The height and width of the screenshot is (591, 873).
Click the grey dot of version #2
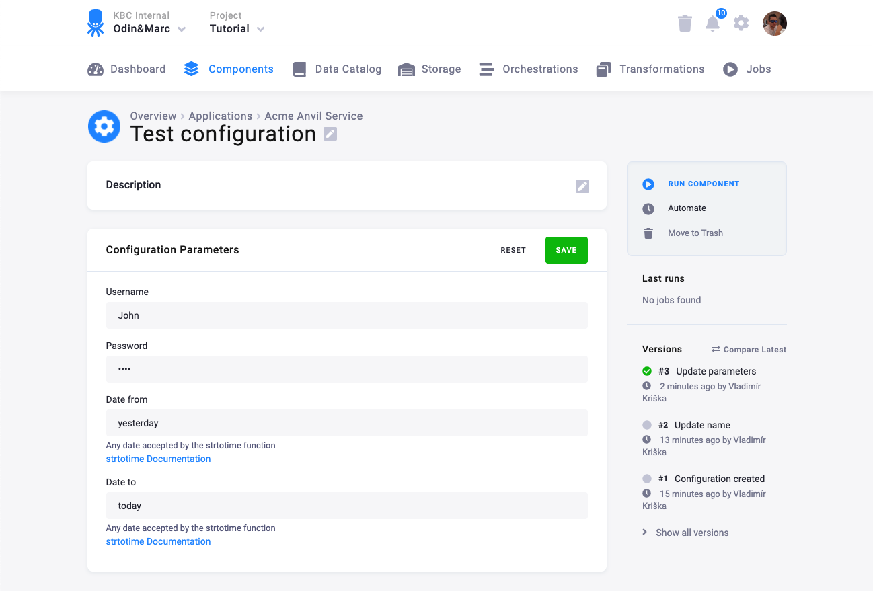(647, 425)
